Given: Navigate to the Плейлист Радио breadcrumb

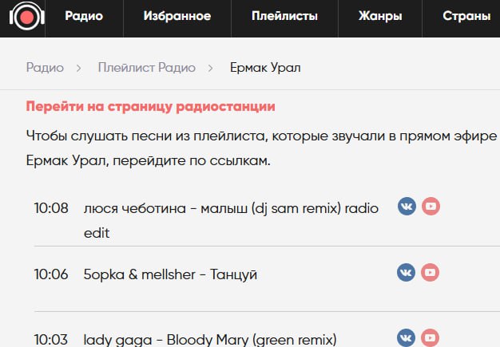Looking at the screenshot, I should (x=146, y=68).
